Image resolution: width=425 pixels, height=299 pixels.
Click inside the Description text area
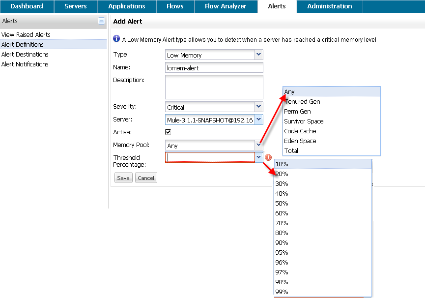214,87
